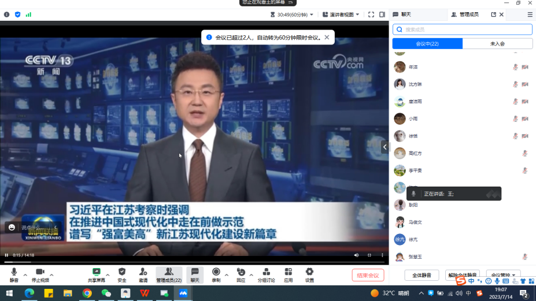Screen dimensions: 536x301
Task: Open 分组讨论 breakout rooms
Action: coord(266,274)
